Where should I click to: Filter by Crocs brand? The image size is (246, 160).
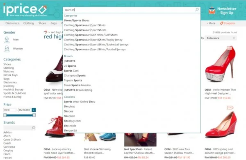point(7,154)
